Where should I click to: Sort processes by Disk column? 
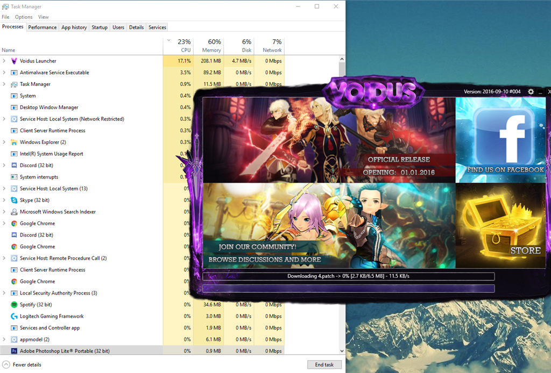click(239, 46)
